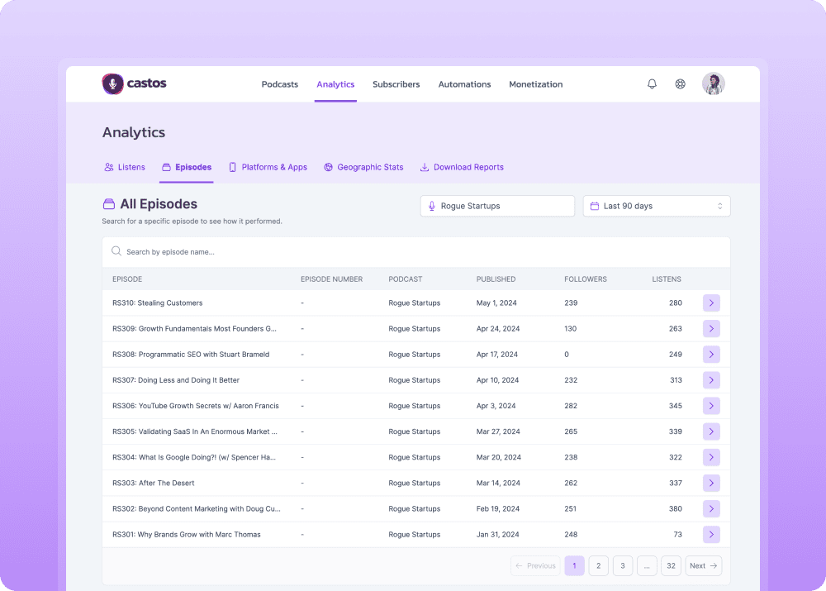Image resolution: width=826 pixels, height=591 pixels.
Task: Open details arrow for RS305: Validating SaaS
Action: (x=711, y=431)
